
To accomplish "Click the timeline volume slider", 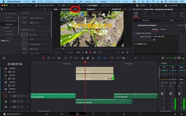I will [171, 58].
